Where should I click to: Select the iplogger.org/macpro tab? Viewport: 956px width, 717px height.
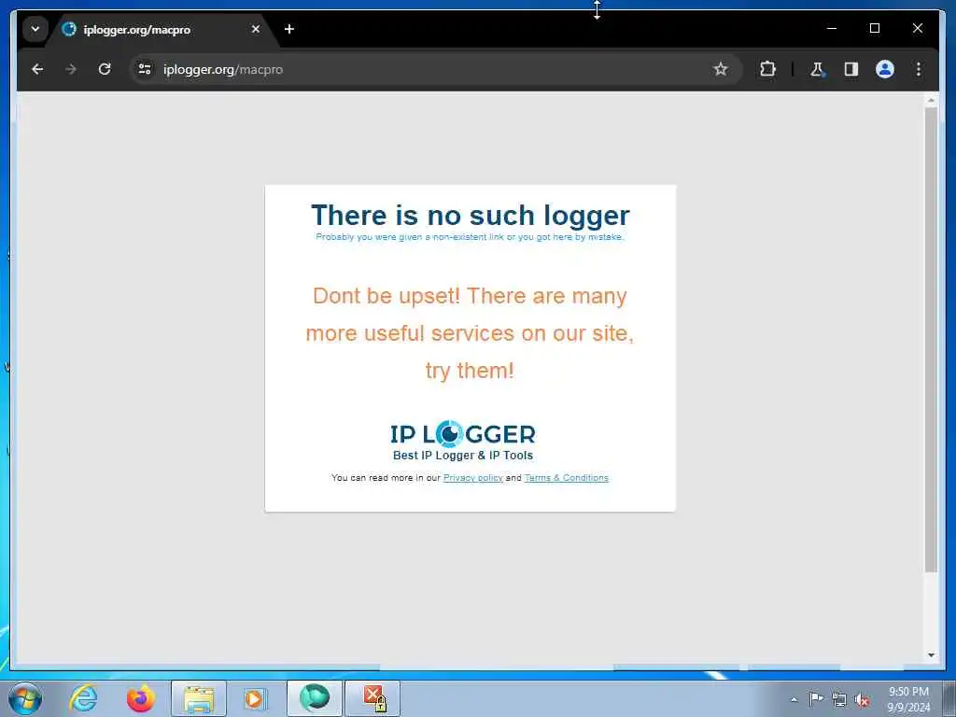[x=162, y=29]
